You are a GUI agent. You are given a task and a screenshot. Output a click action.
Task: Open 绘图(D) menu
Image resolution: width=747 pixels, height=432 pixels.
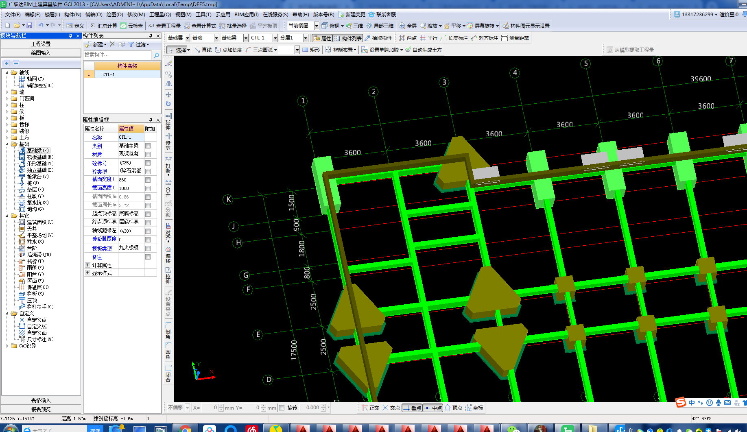tap(114, 14)
